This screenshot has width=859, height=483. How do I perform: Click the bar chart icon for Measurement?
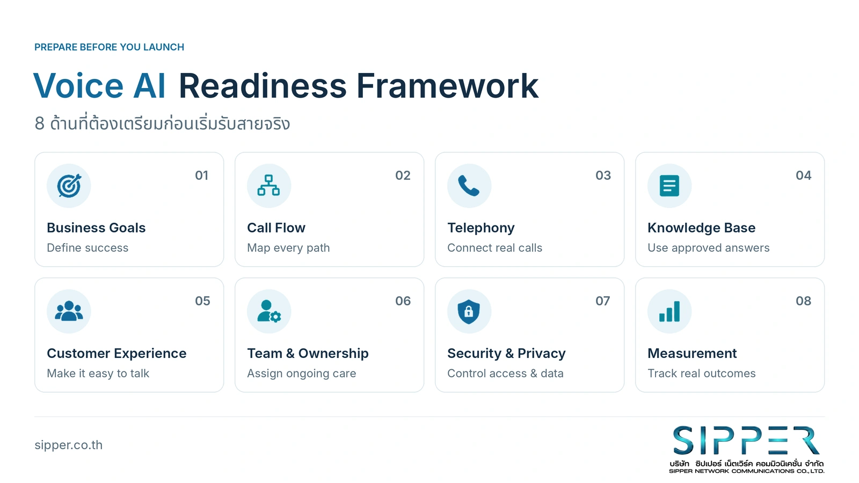pyautogui.click(x=669, y=311)
